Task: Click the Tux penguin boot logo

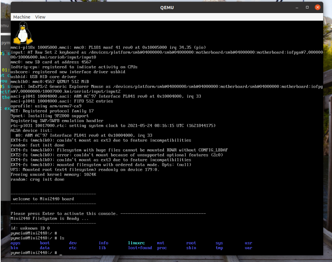Action: click(23, 33)
